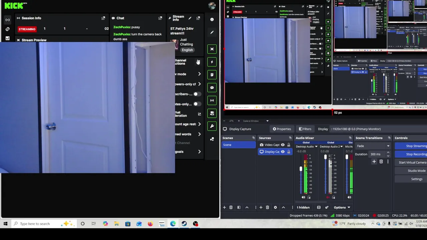The image size is (427, 240).
Task: Open scene filters icon in Scenes toolbar
Action: coord(239,207)
